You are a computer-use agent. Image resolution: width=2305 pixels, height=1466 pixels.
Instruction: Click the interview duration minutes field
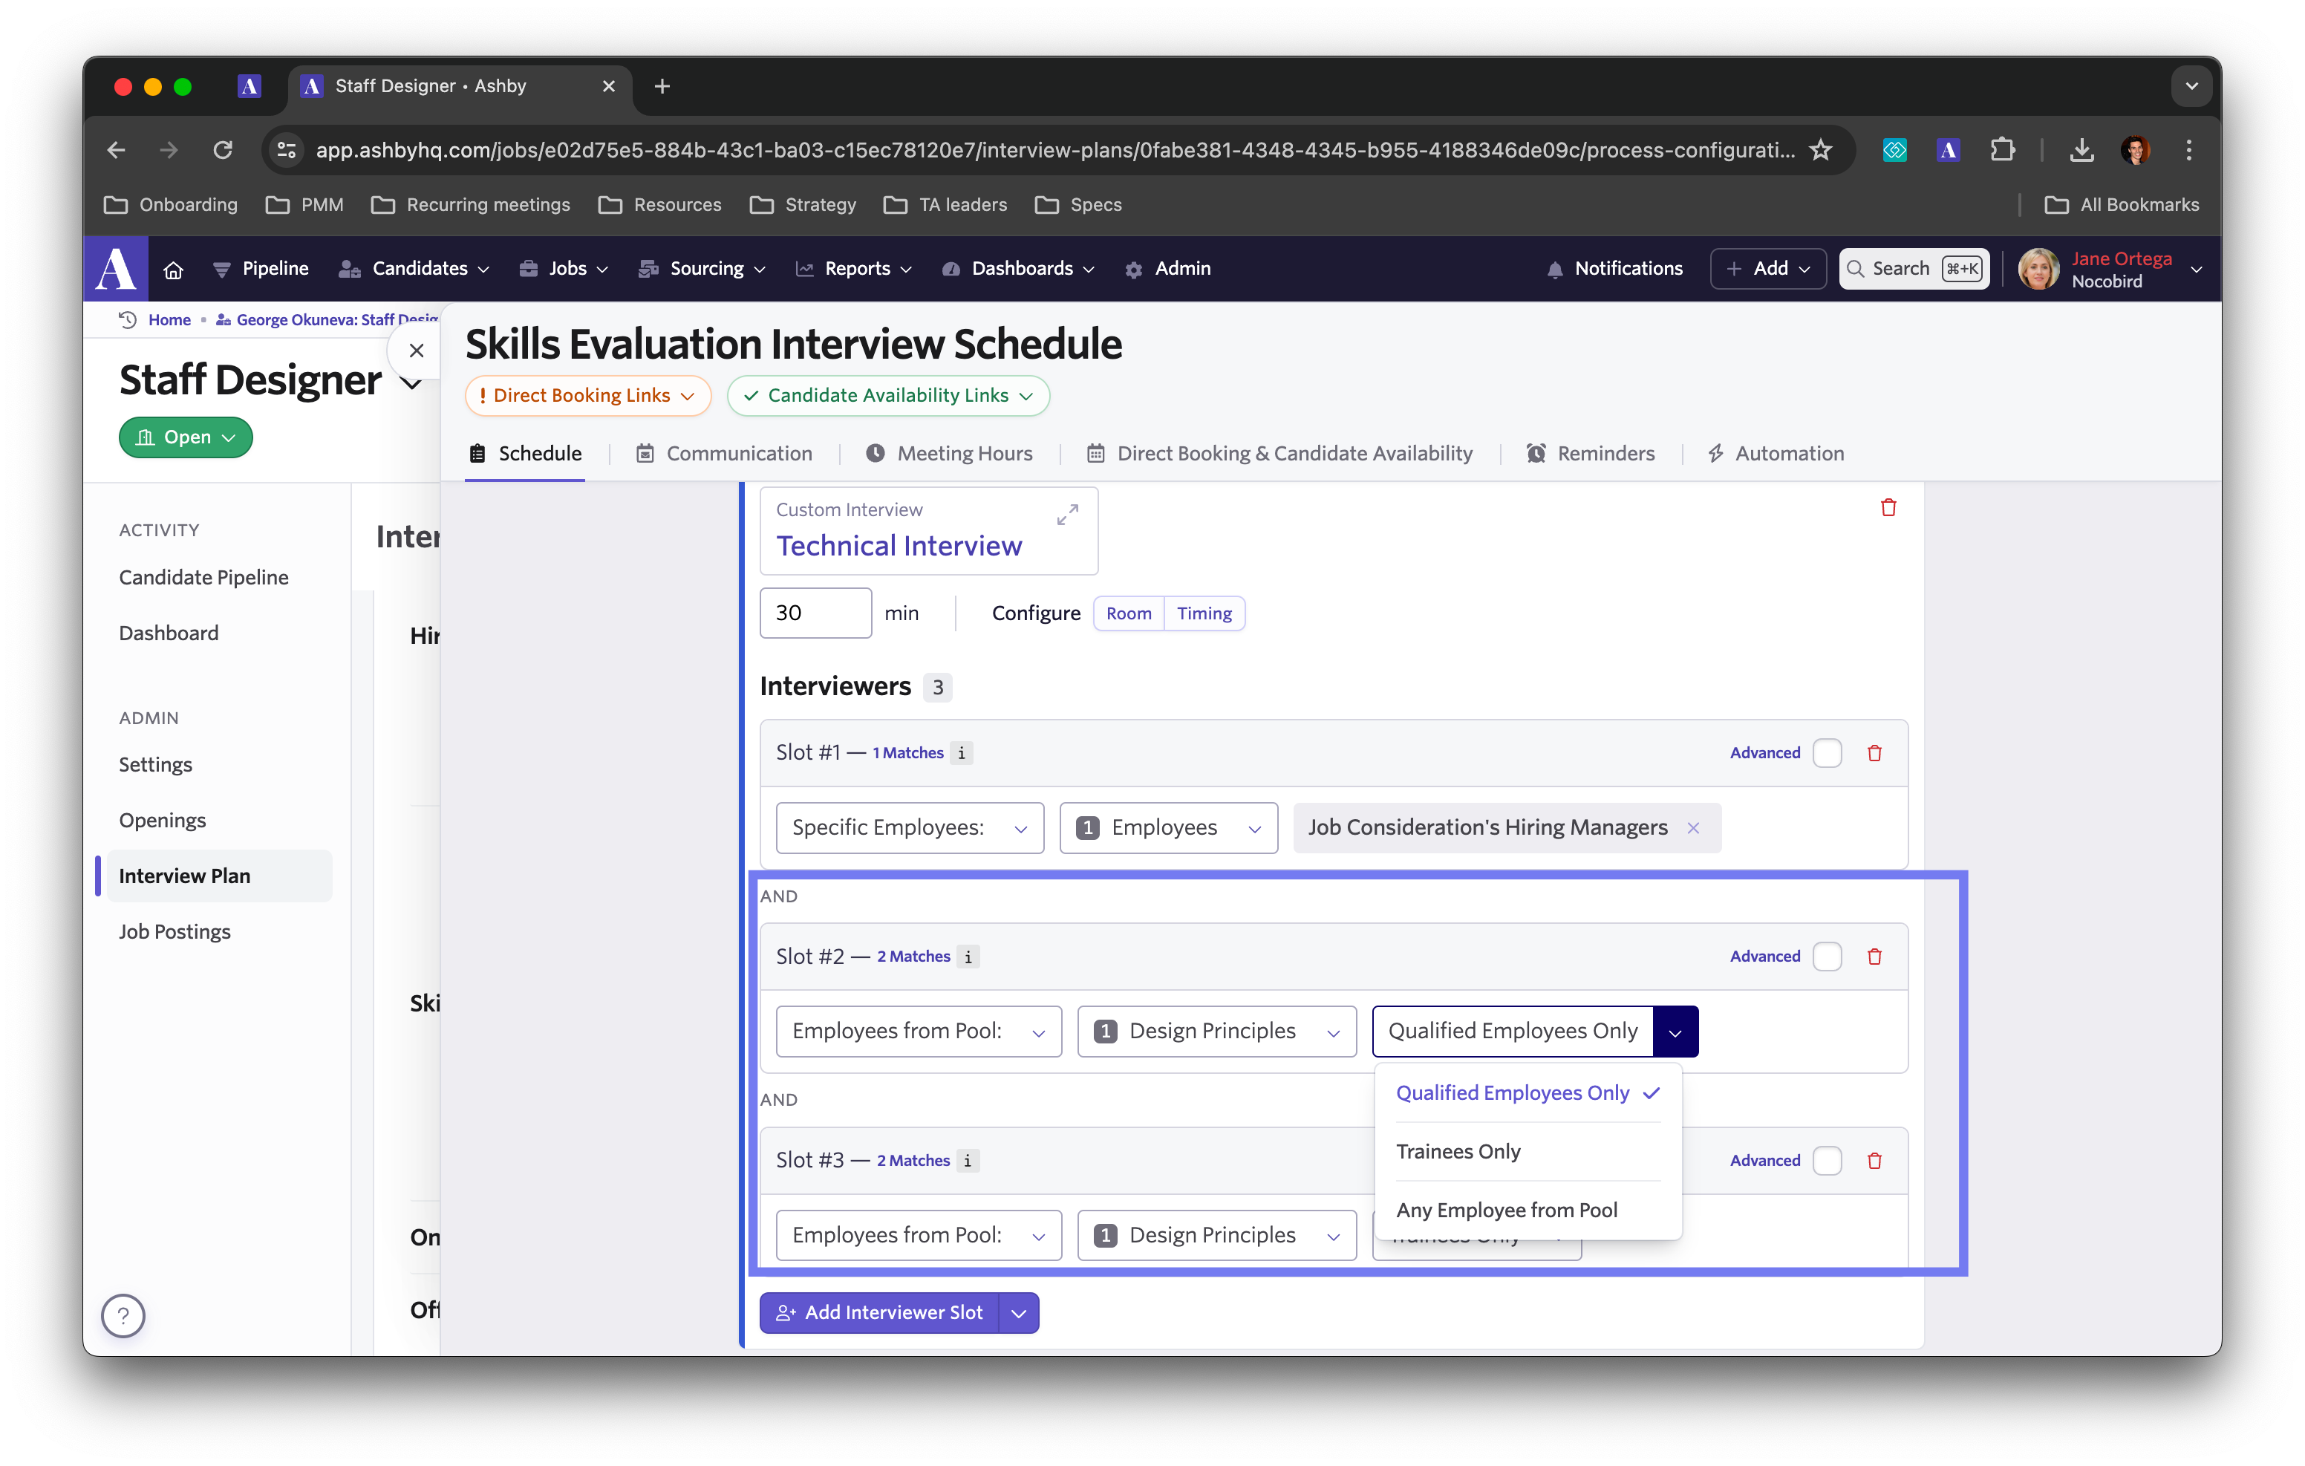pyautogui.click(x=815, y=613)
